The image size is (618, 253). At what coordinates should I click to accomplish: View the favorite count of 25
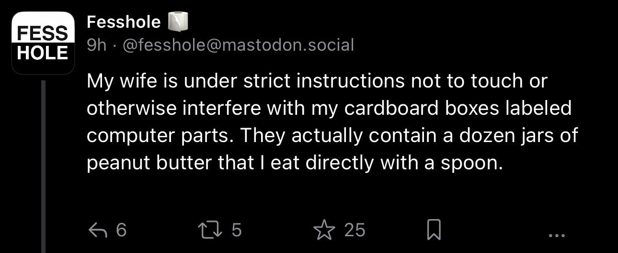tap(355, 231)
